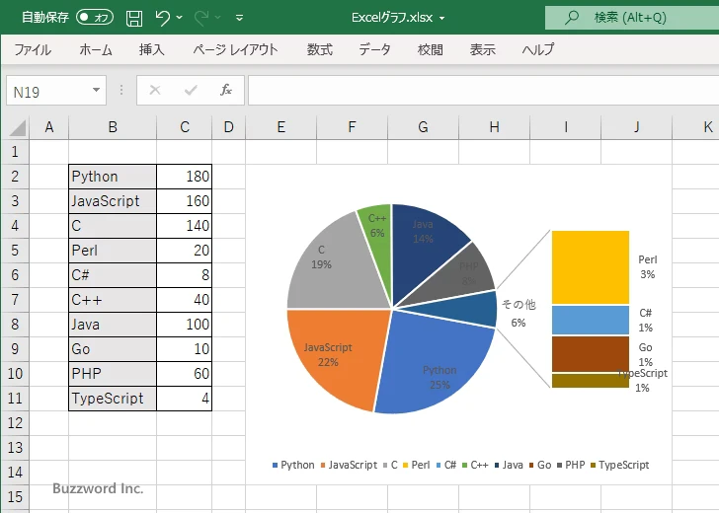Image resolution: width=719 pixels, height=513 pixels.
Task: Click the fx insert function icon
Action: [226, 90]
